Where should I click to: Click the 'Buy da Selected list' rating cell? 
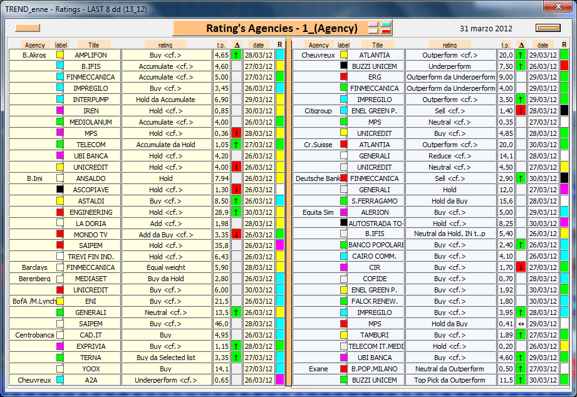166,358
